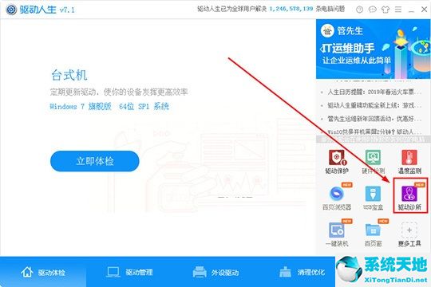The height and width of the screenshot is (287, 431).
Task: Open the 温度监测 thermometer tool
Action: pyautogui.click(x=409, y=162)
